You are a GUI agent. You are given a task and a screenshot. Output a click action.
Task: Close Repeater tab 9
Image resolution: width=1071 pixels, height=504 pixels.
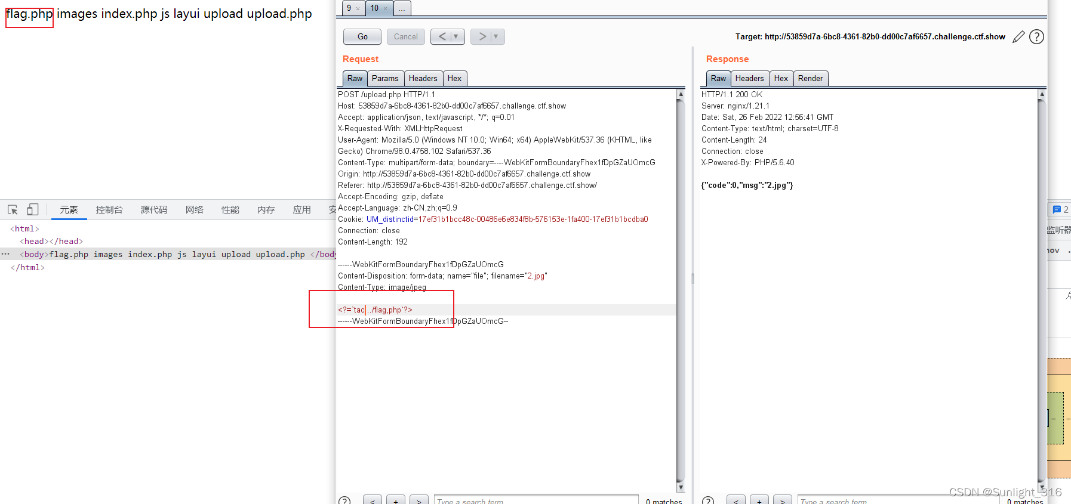pyautogui.click(x=358, y=8)
